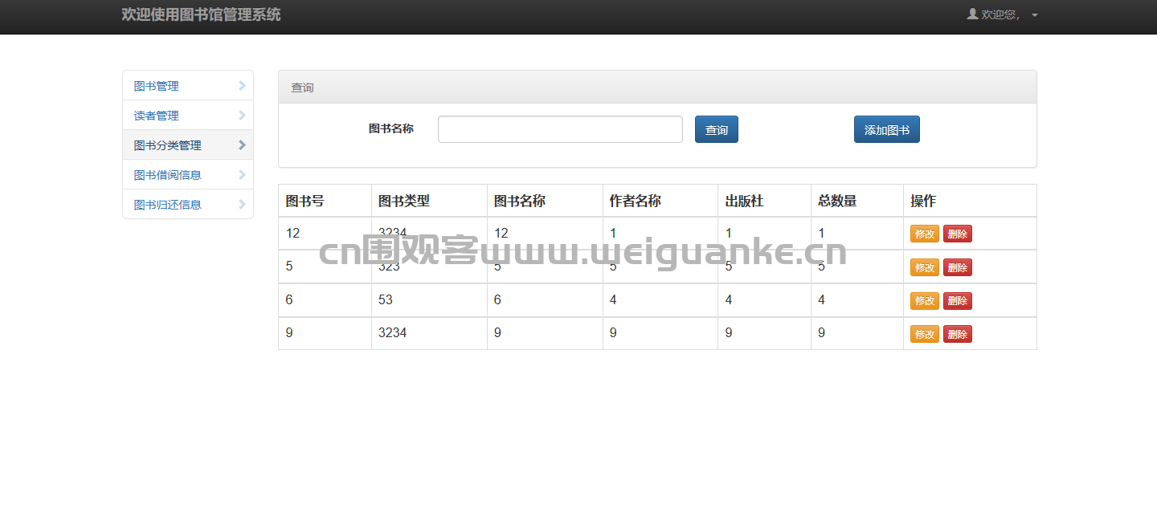
Task: Click the 欢迎使用图书馆管理系统 header title
Action: click(201, 14)
